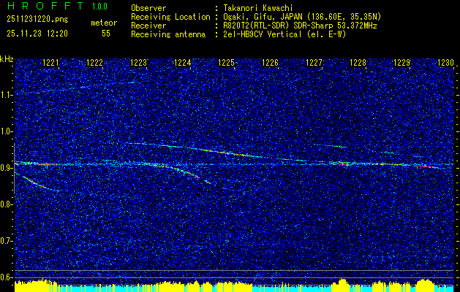
Task: Click the 1223 time marker
Action: (x=138, y=63)
